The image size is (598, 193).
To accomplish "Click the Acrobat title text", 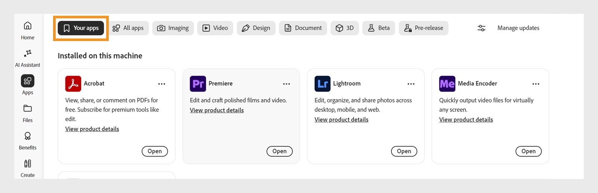I will pos(94,83).
